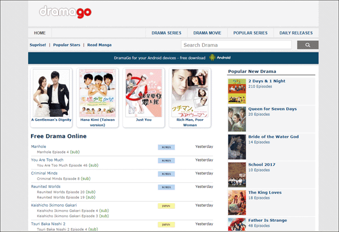
Task: Click Hana Kimi (Taiwan version) title
Action: tap(98, 122)
